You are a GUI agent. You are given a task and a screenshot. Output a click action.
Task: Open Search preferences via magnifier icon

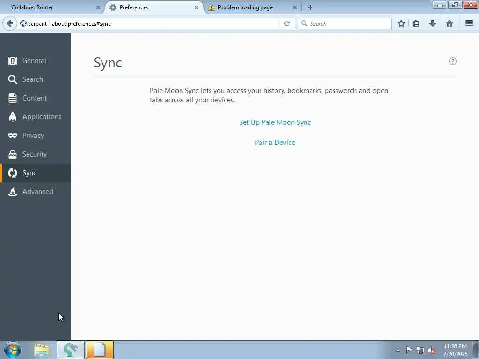13,79
